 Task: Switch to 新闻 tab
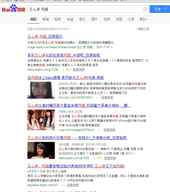[x=46, y=19]
